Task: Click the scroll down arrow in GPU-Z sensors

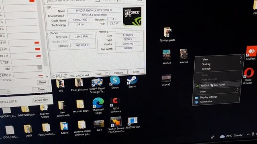Action: point(47,77)
